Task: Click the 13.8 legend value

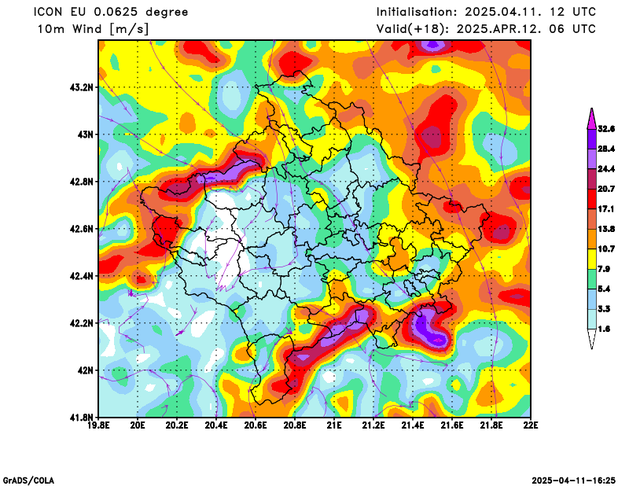Action: point(606,229)
